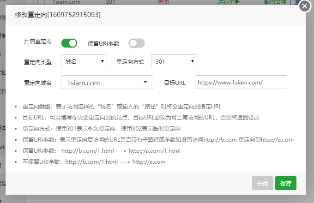Click the hint line starting 不保留URI参数
The image size is (314, 203).
click(x=94, y=161)
